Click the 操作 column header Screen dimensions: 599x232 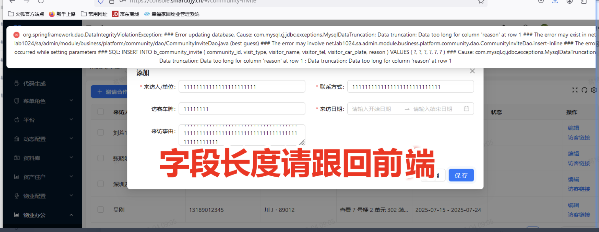point(572,112)
